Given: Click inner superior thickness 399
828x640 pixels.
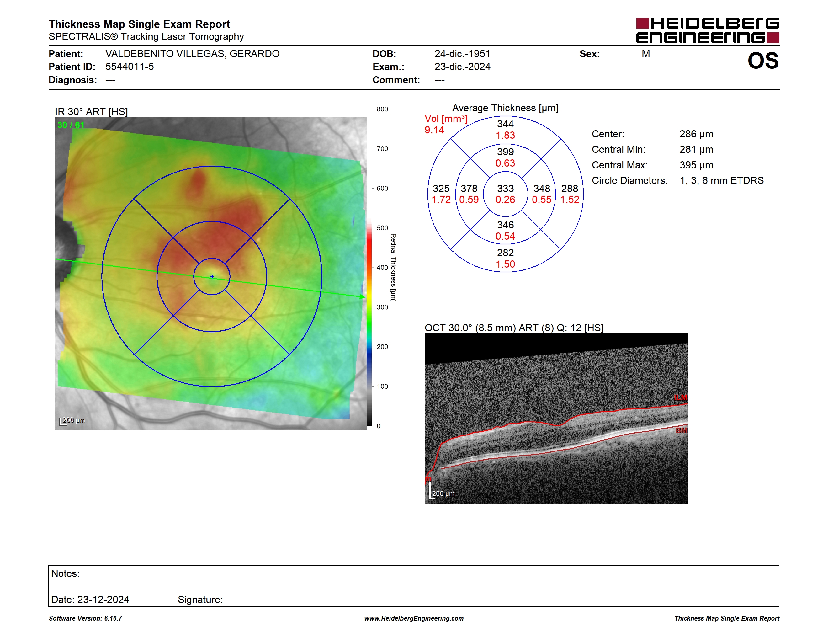Looking at the screenshot, I should (x=505, y=152).
